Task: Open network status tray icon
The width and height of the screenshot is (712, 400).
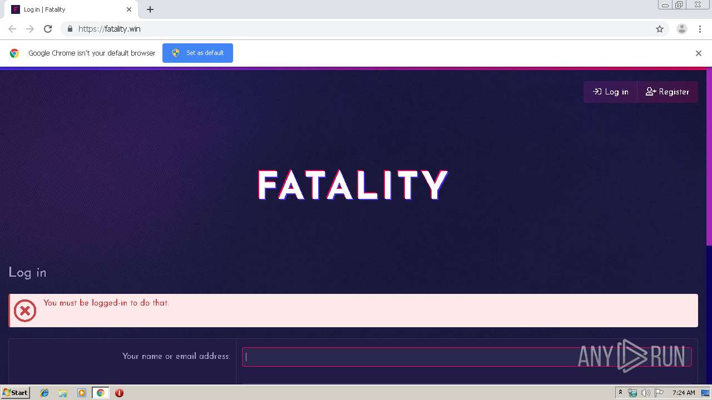Action: 632,393
